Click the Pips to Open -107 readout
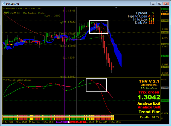This screenshot has height=126, width=171. 141,16
